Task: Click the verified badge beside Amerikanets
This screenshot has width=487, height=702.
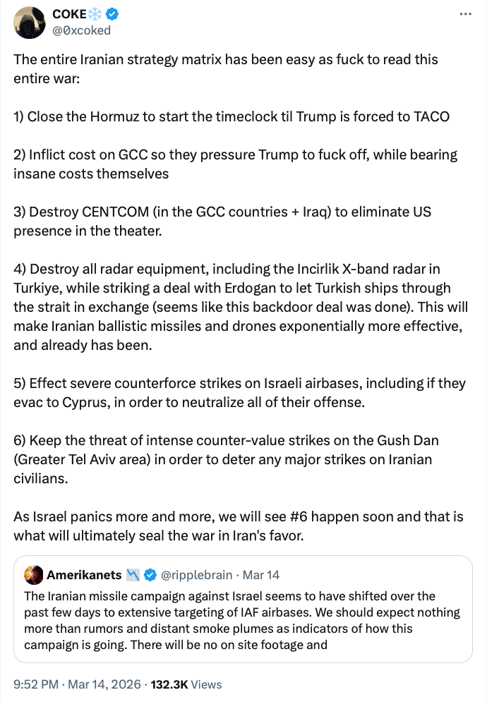Action: [x=150, y=575]
